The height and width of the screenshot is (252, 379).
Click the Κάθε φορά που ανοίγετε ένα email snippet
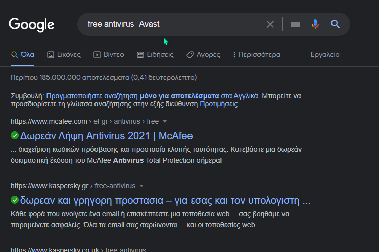coord(150,219)
